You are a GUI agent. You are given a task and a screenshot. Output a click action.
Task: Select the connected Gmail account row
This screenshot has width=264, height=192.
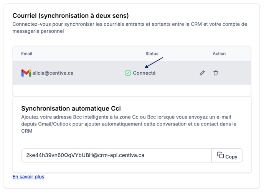(132, 73)
